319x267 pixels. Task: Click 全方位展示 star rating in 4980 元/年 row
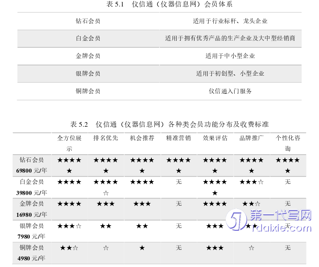click(x=70, y=248)
